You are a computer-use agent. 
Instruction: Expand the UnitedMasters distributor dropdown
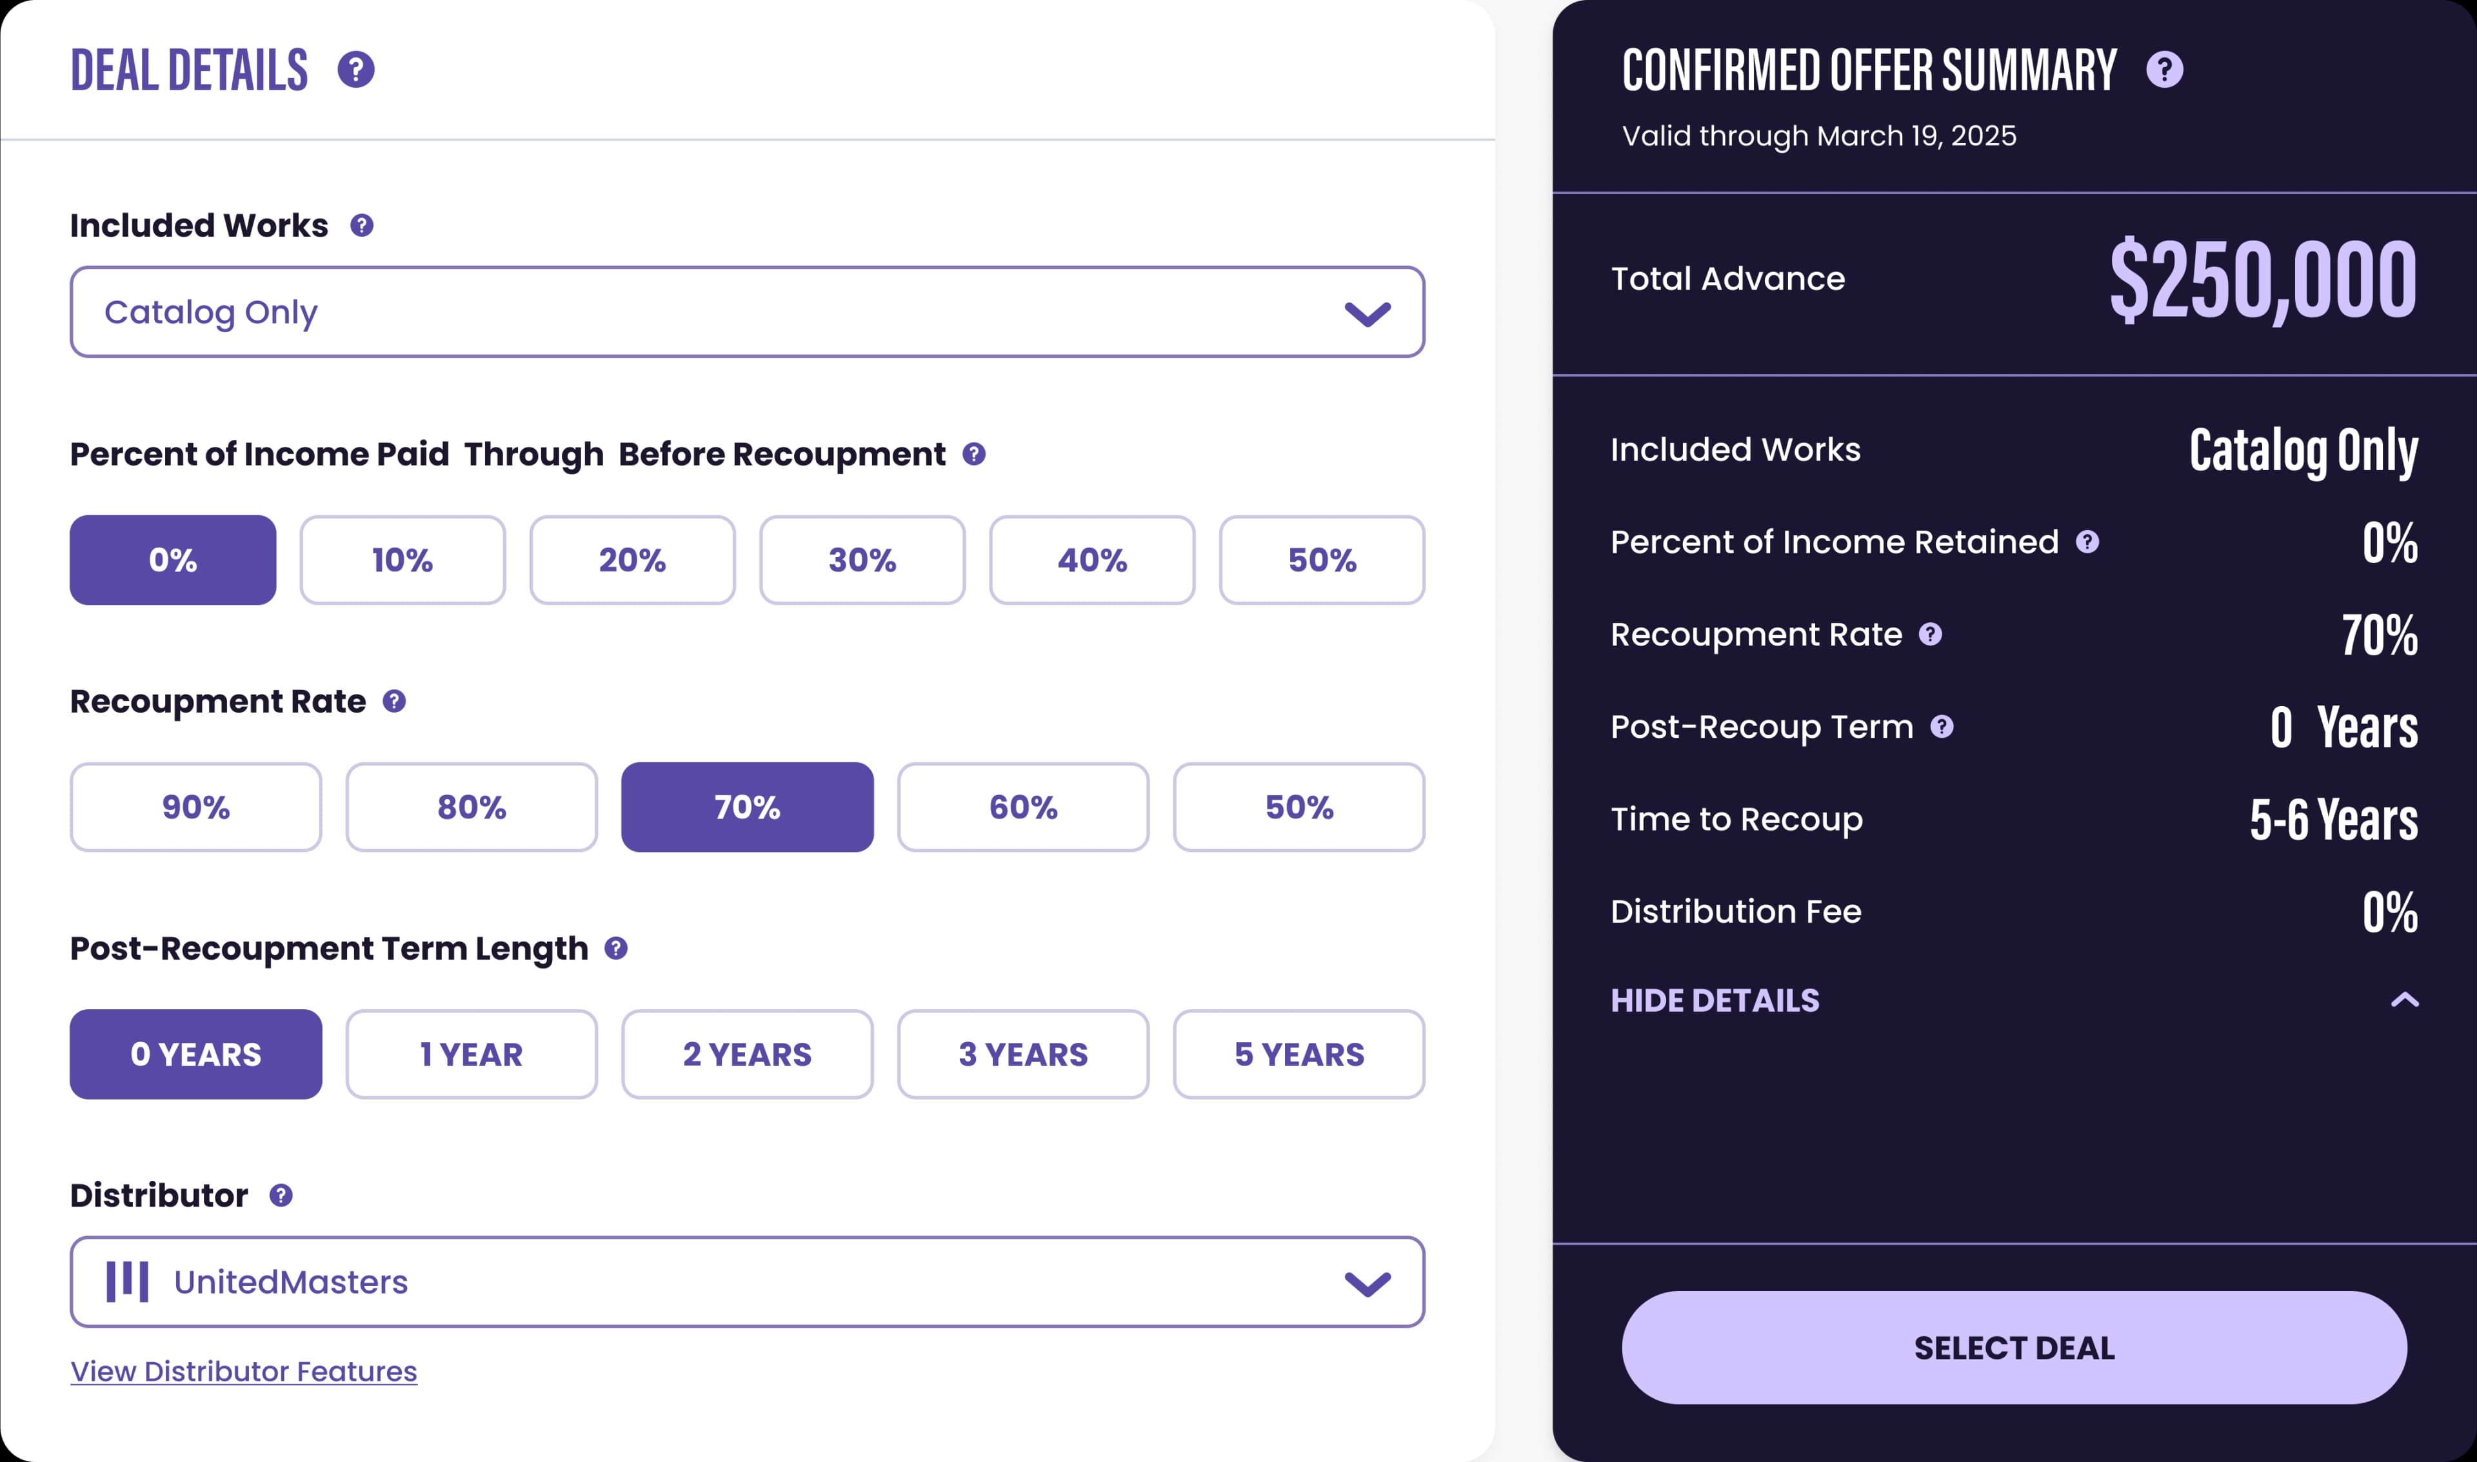[747, 1281]
